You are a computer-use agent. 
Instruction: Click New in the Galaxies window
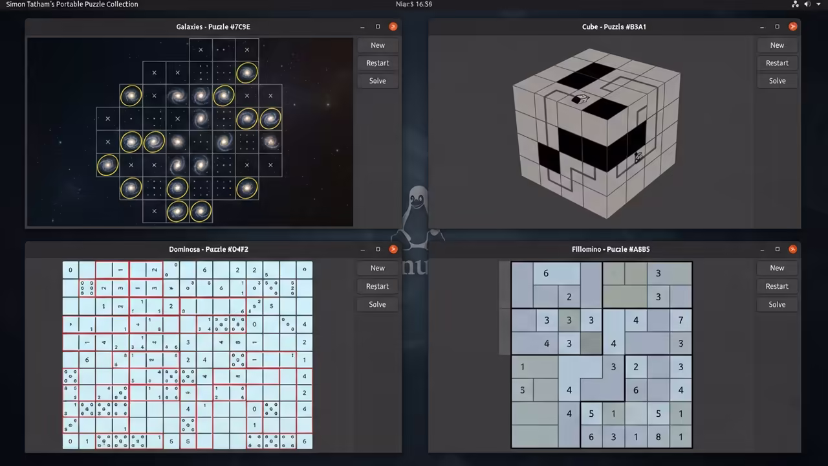click(378, 45)
